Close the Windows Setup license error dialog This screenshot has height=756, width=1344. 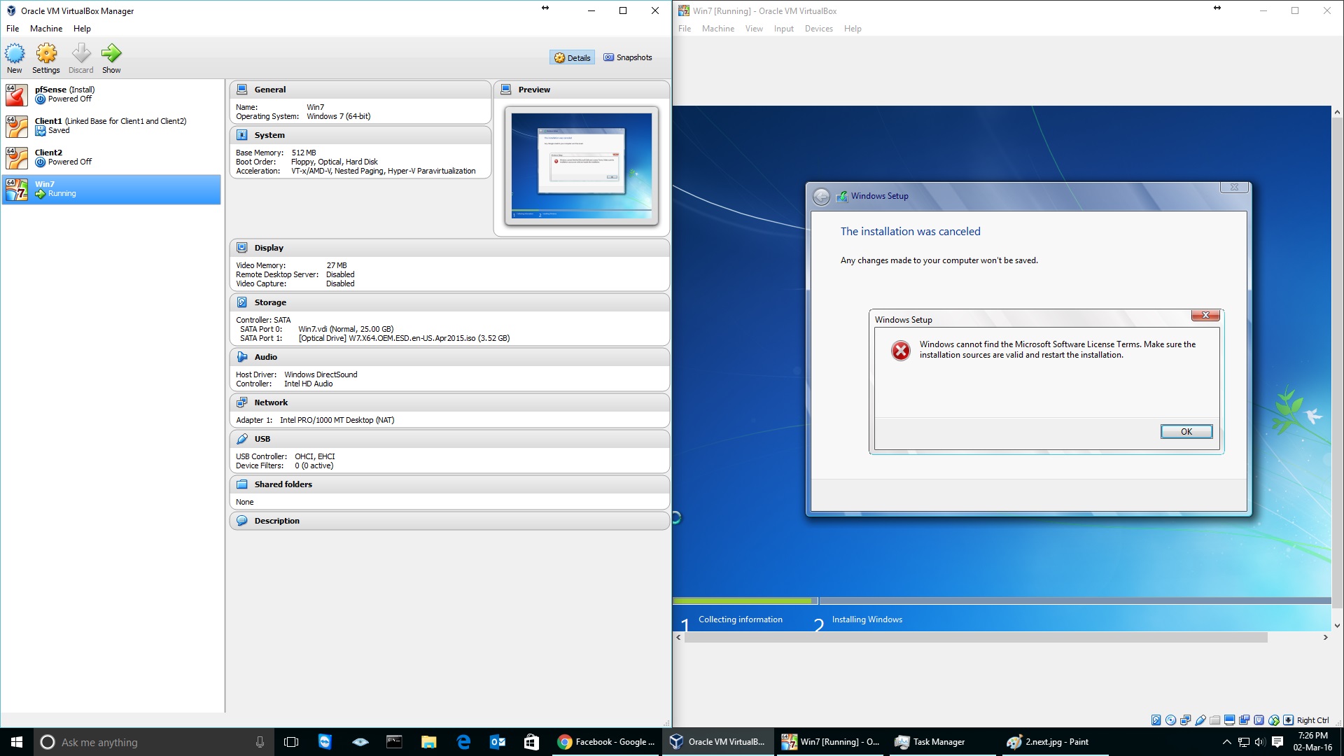(x=1205, y=316)
